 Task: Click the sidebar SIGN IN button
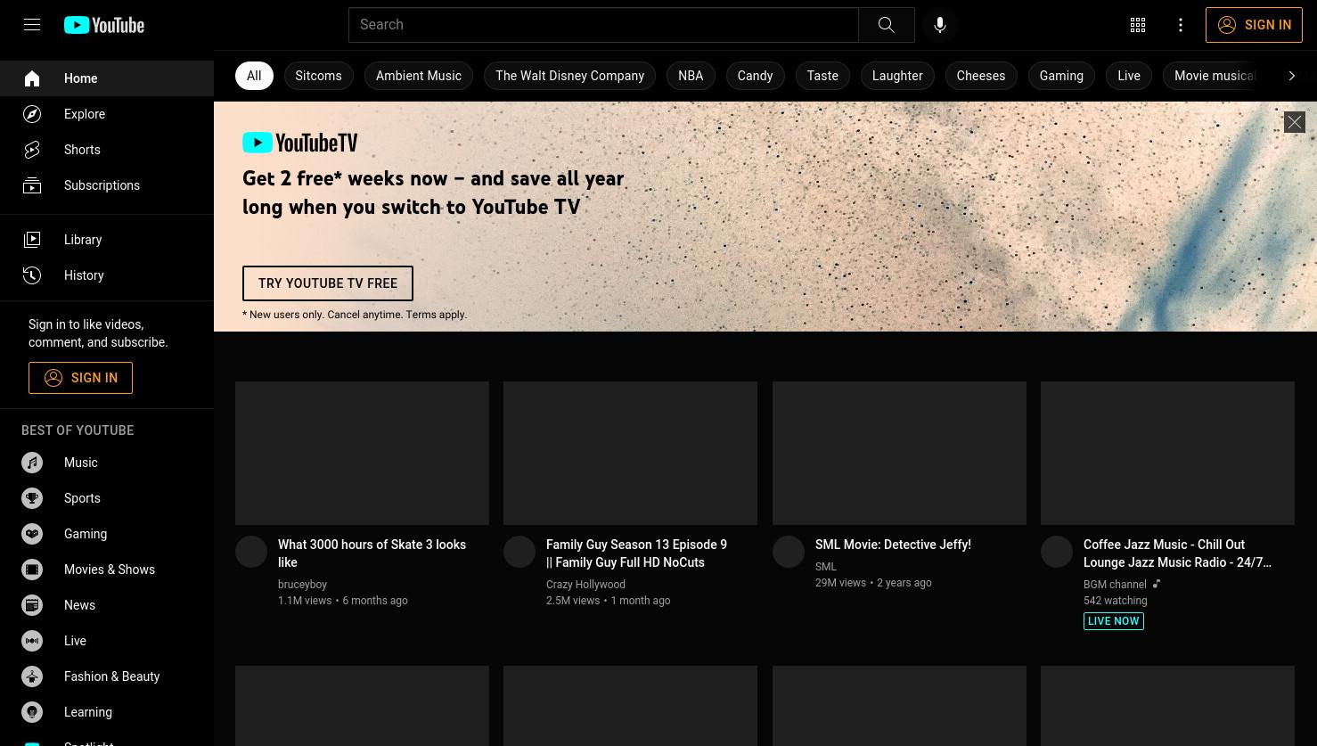80,378
